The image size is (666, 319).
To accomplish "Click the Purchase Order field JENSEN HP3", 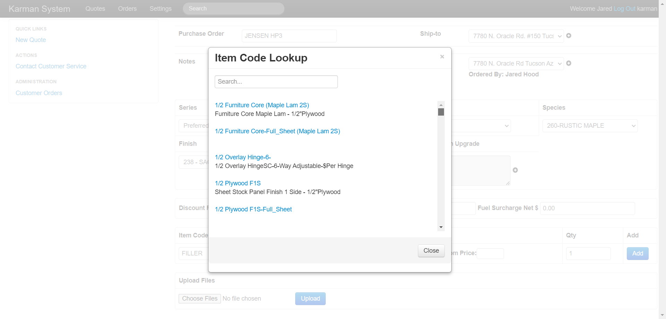I will pos(289,36).
